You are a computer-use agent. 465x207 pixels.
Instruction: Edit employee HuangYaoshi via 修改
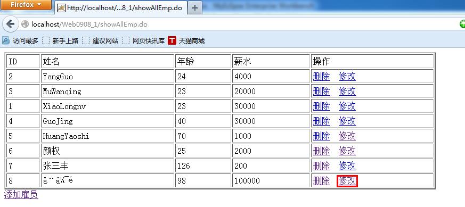(347, 136)
